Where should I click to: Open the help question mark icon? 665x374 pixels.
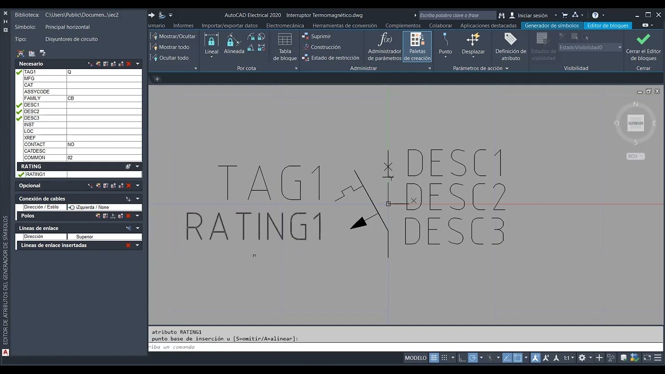[x=595, y=16]
